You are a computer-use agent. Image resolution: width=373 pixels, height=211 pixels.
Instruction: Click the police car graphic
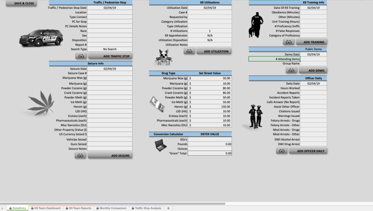(x=40, y=38)
